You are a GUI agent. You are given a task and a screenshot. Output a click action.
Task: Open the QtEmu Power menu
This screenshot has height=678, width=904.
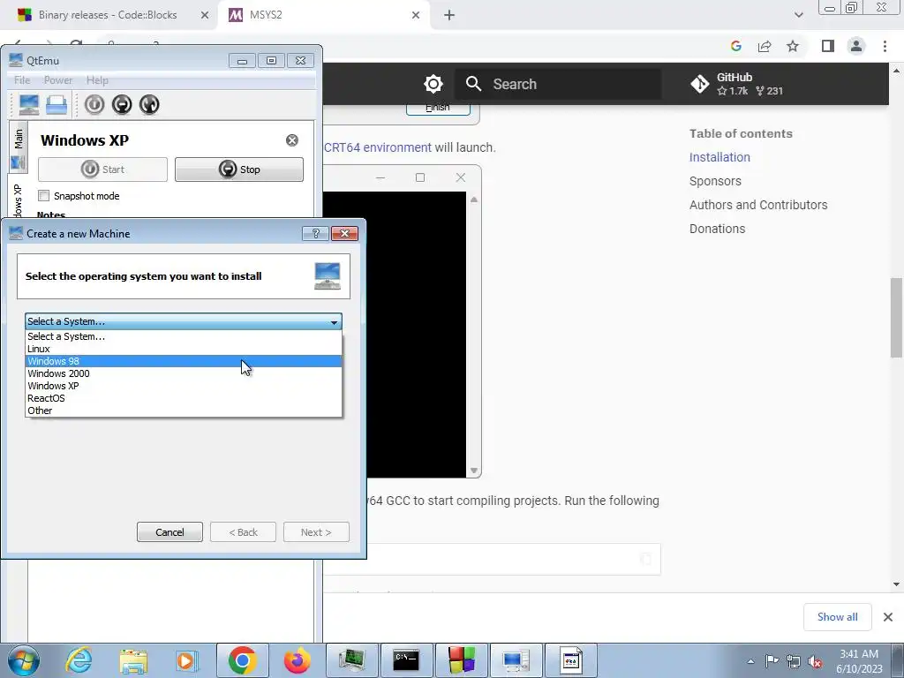[x=58, y=80]
